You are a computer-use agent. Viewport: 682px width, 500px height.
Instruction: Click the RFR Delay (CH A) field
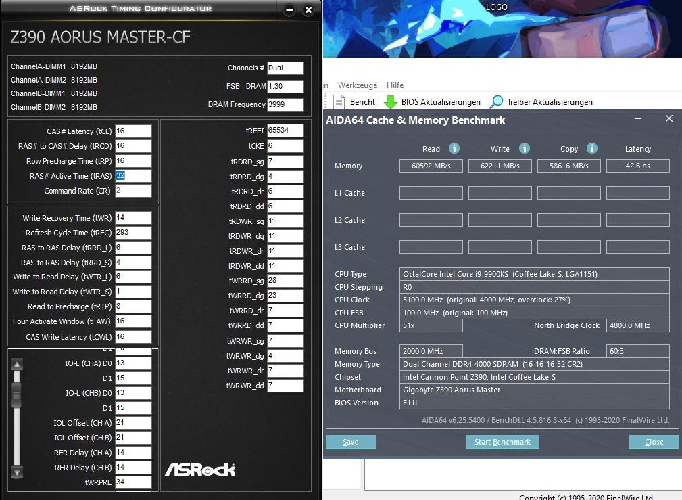133,453
